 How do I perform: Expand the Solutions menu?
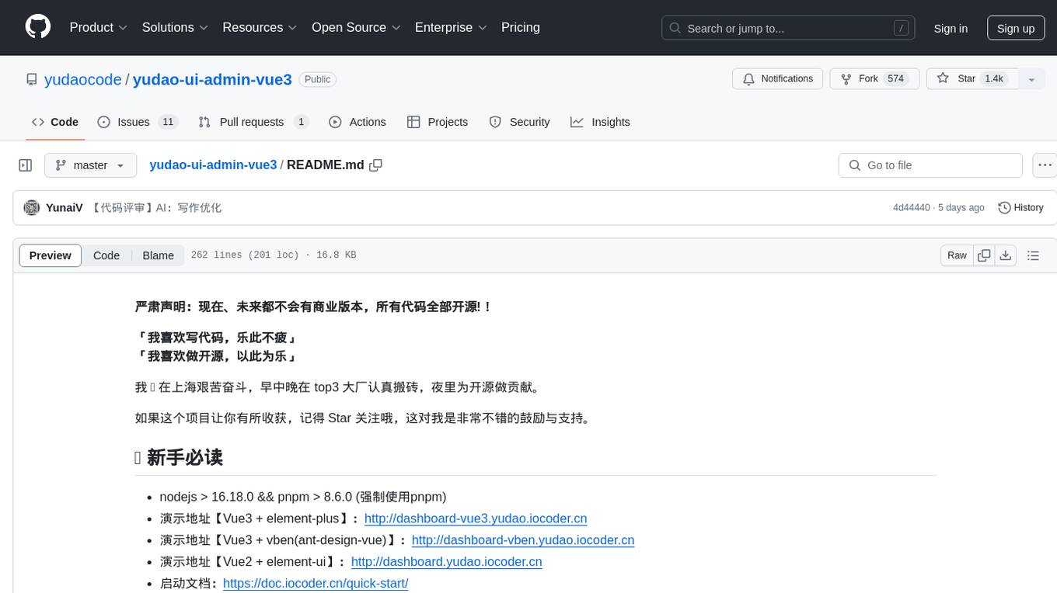[x=176, y=27]
